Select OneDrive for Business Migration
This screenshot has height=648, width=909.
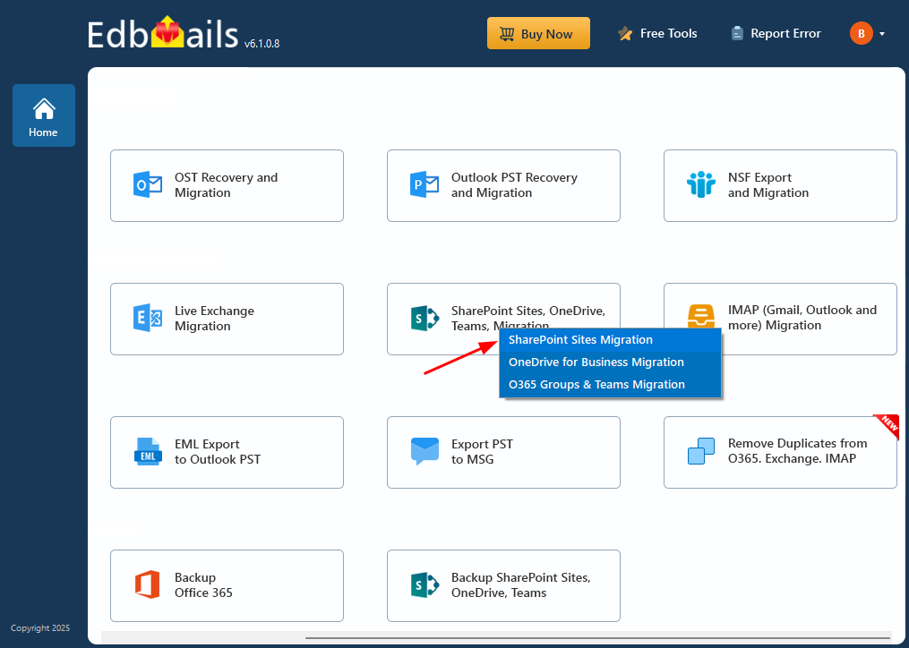[x=610, y=362]
